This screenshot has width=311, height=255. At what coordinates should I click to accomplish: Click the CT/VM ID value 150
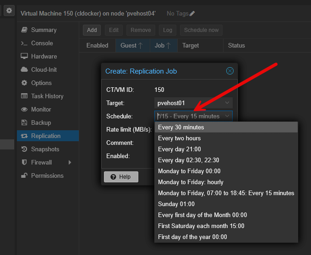pyautogui.click(x=159, y=90)
